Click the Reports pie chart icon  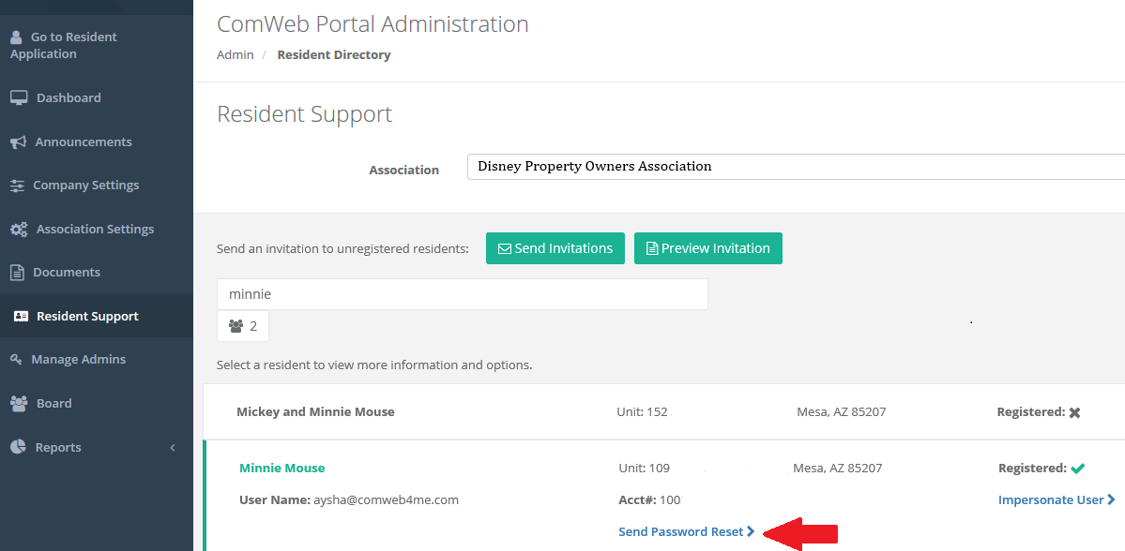point(18,447)
